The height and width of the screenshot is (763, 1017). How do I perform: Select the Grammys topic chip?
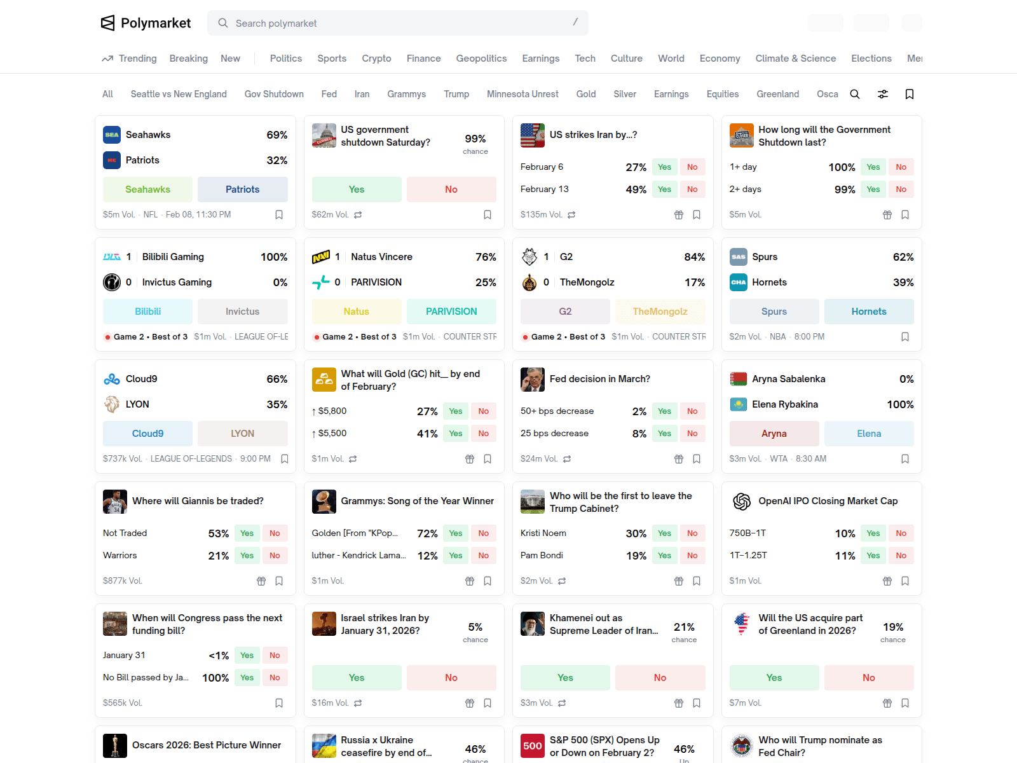point(406,93)
